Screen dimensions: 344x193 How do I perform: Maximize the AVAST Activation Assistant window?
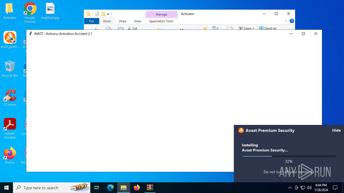pos(303,34)
